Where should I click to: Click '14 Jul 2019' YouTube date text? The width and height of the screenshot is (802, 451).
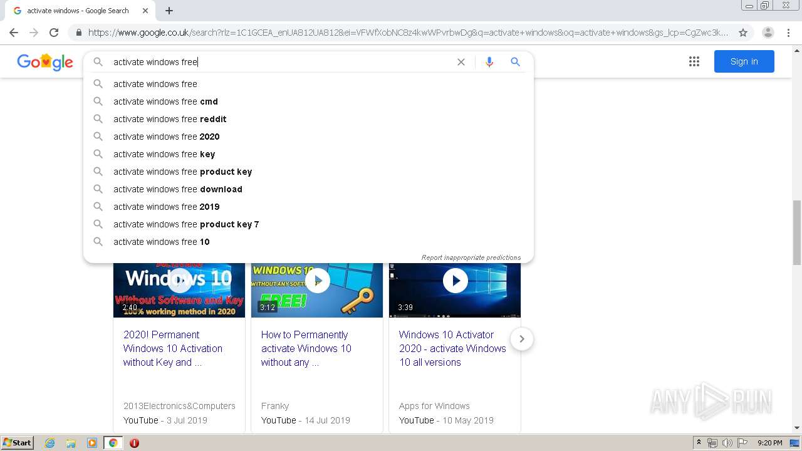pyautogui.click(x=327, y=420)
